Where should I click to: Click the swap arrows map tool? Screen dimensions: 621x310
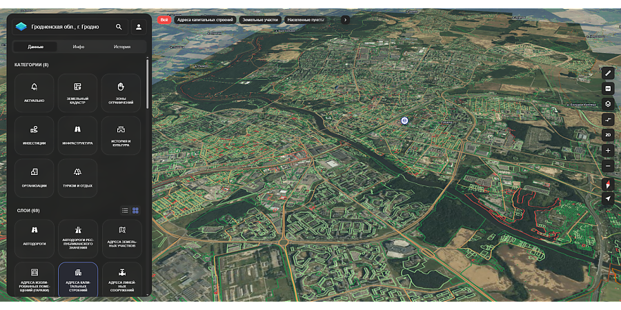point(608,119)
